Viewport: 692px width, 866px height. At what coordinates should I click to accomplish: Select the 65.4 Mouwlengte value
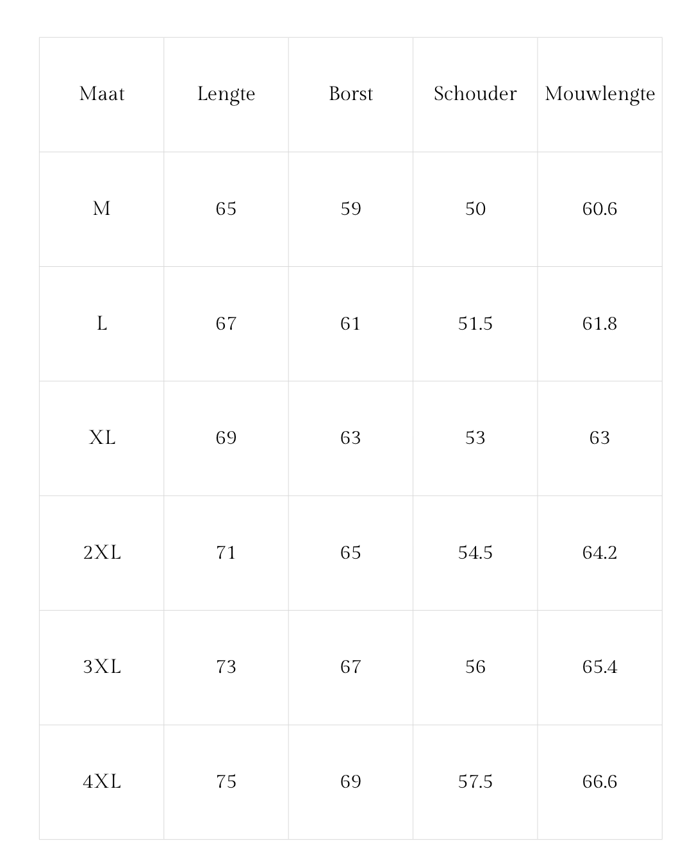coord(600,667)
